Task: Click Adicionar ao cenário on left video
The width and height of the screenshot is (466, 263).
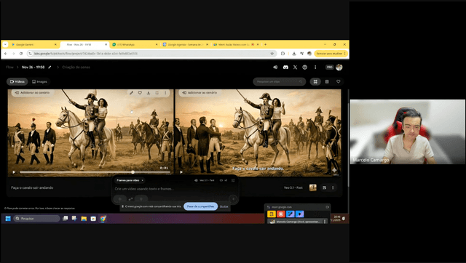Action: [x=32, y=92]
